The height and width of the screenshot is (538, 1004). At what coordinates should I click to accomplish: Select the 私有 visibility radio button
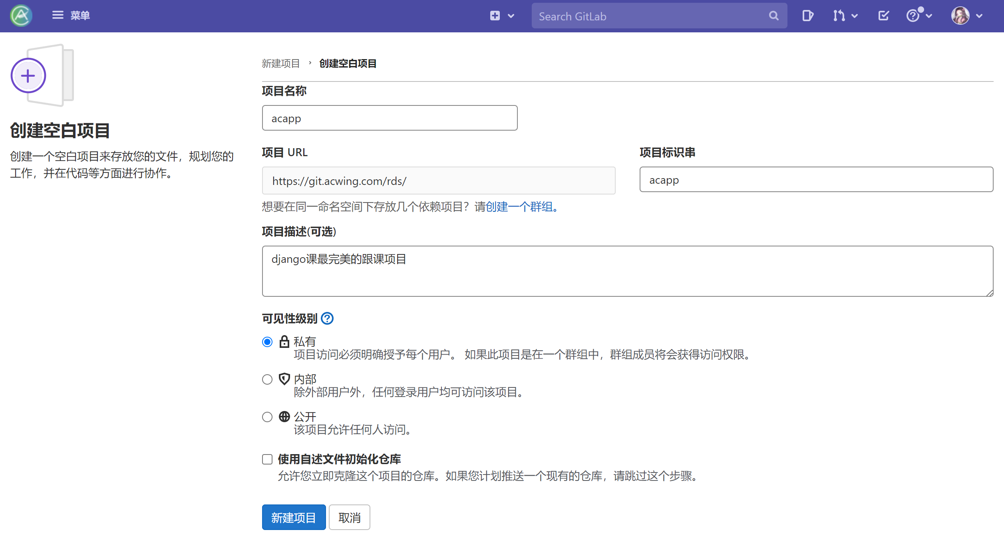267,342
